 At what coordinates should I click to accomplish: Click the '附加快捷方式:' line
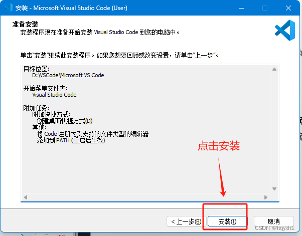pyautogui.click(x=51, y=114)
